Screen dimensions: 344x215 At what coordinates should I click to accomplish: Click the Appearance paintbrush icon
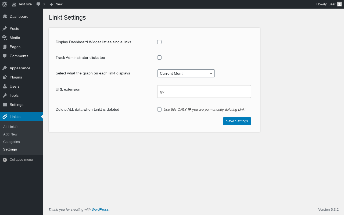pyautogui.click(x=5, y=68)
